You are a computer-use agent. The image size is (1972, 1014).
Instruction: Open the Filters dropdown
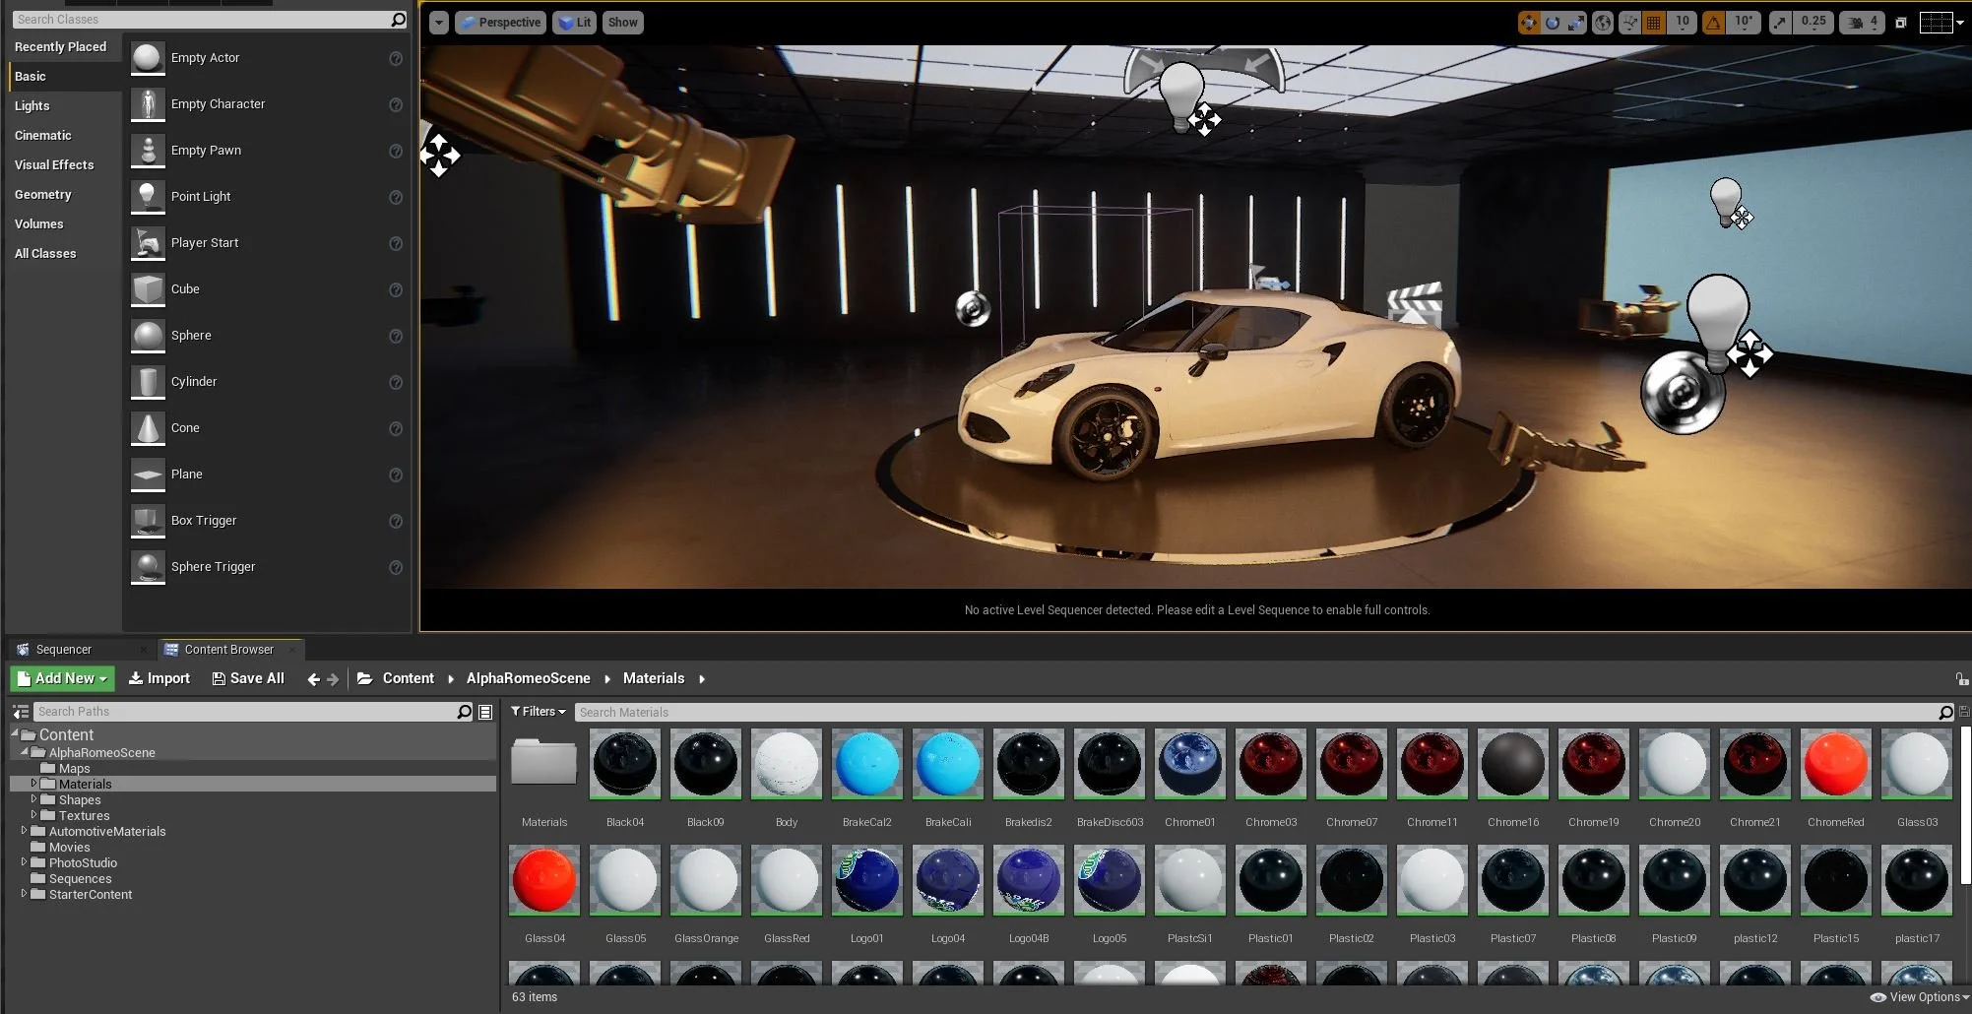click(539, 712)
